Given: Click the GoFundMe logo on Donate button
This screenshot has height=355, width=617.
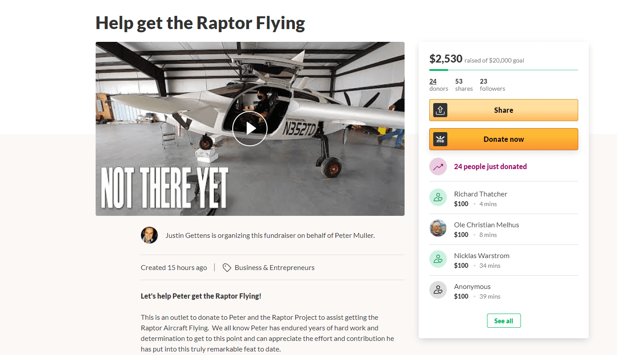Looking at the screenshot, I should 440,139.
